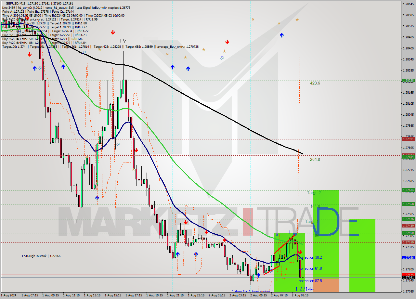
Task: Click the green 1.27814 price tag
Action: [x=408, y=157]
